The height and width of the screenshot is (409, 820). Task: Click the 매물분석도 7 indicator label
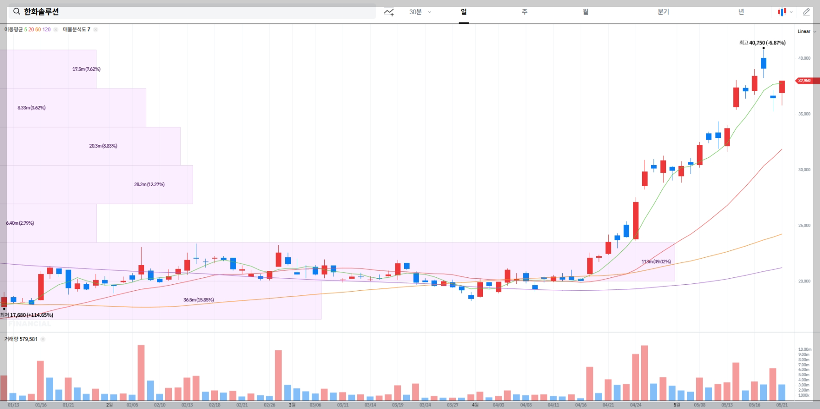[77, 29]
